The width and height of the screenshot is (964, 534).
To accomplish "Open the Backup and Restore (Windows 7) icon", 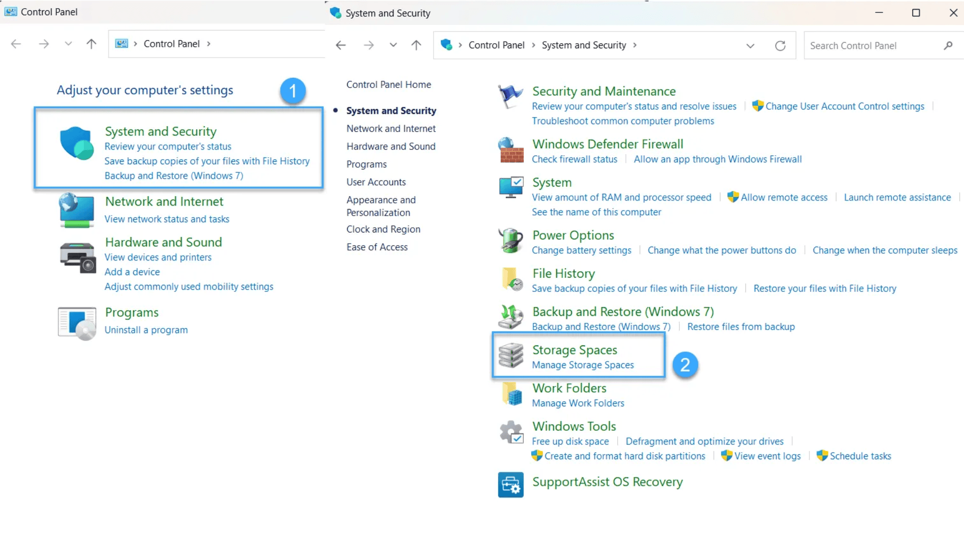I will pyautogui.click(x=510, y=317).
